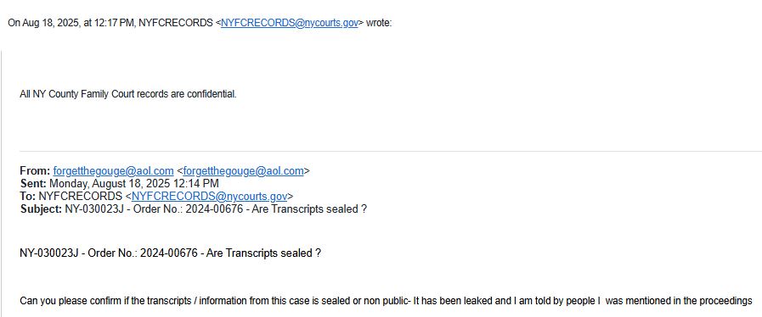Click the bold Sent: label
This screenshot has height=317, width=762.
click(x=33, y=184)
